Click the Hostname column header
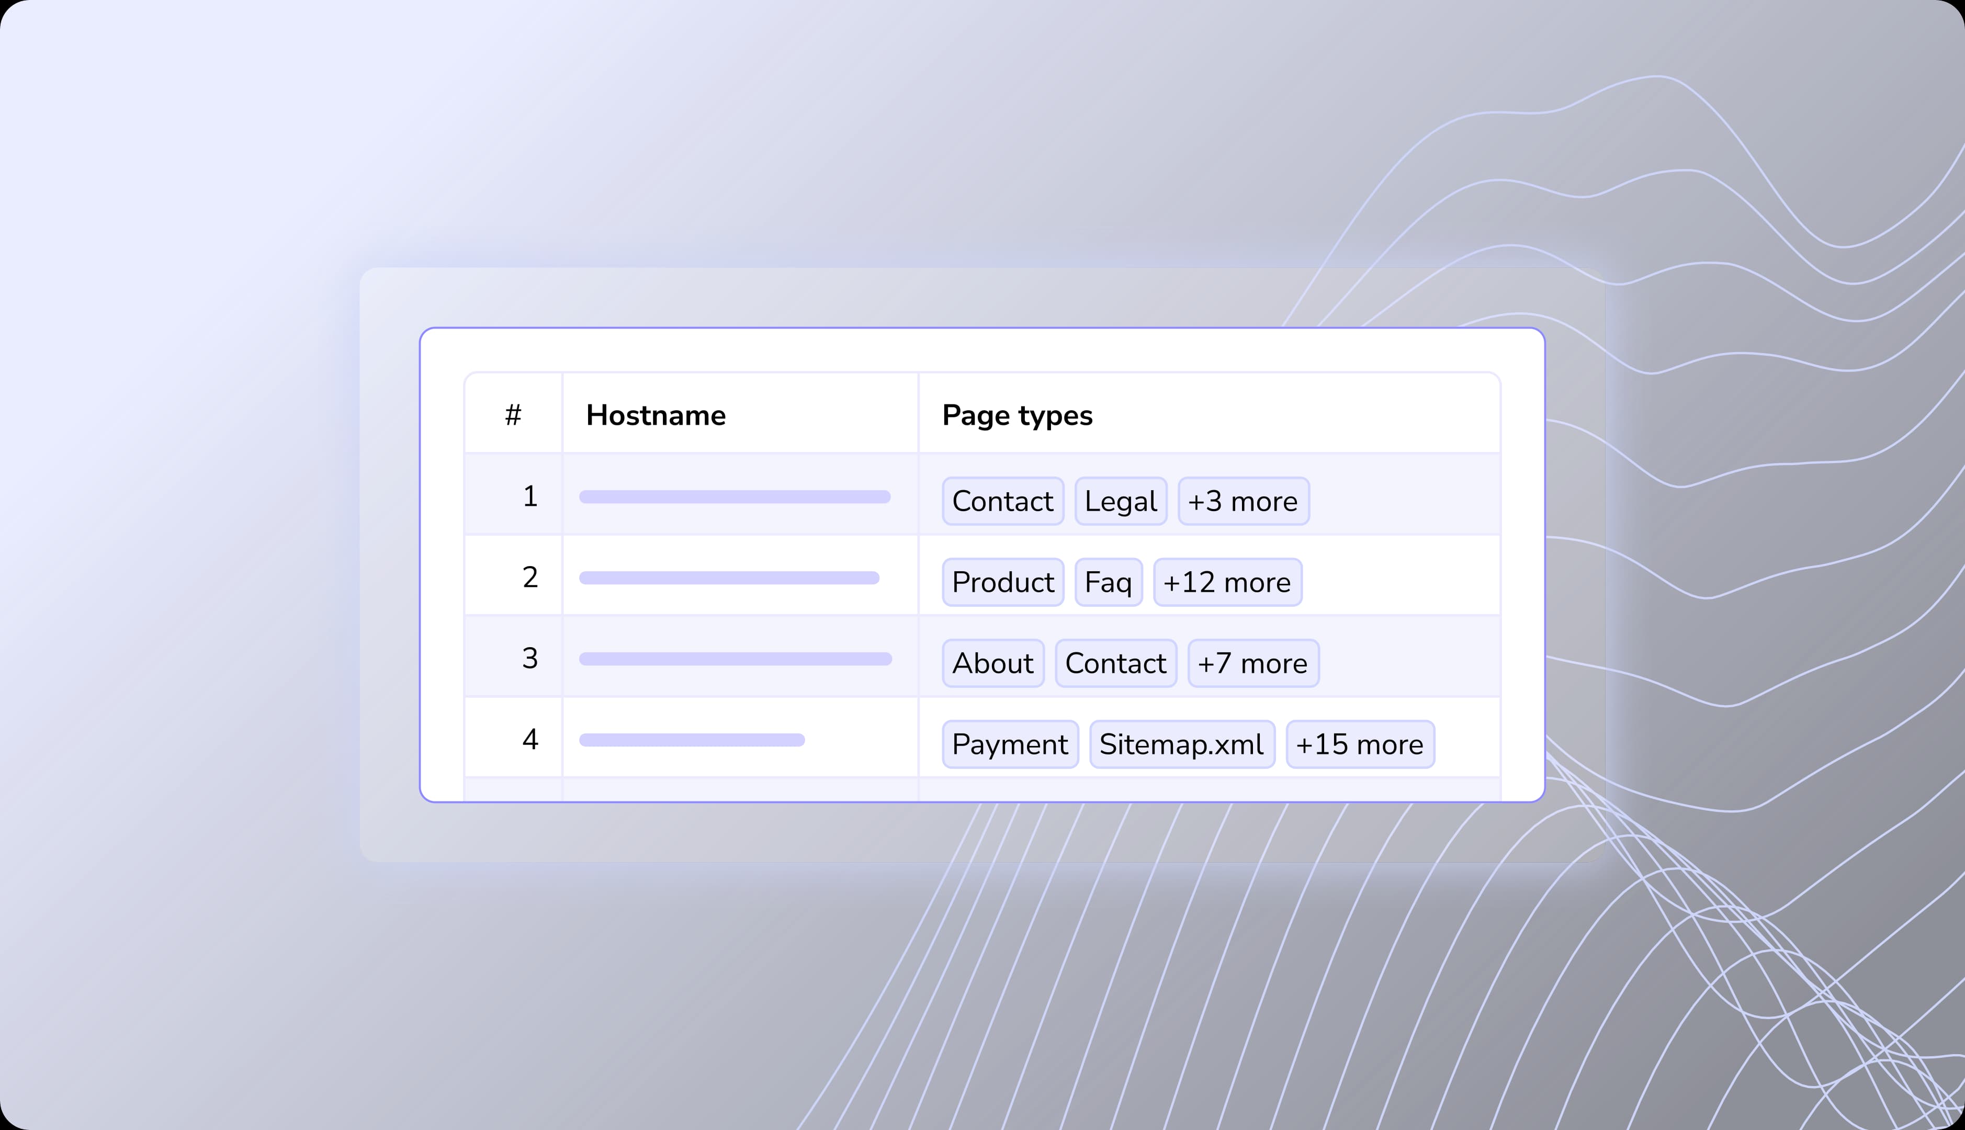 pyautogui.click(x=656, y=415)
